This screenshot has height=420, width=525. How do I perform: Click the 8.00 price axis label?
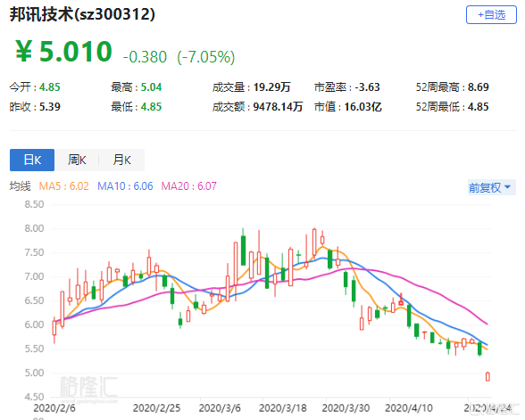[x=34, y=228]
